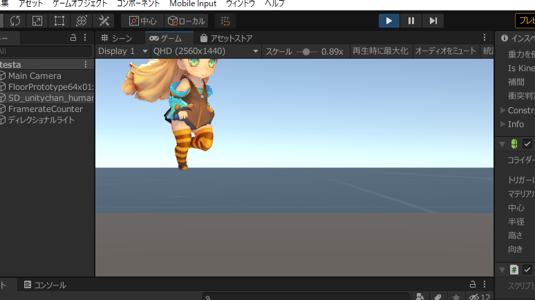Image resolution: width=535 pixels, height=300 pixels.
Task: Open the プレビュー packages dropdown
Action: click(525, 21)
